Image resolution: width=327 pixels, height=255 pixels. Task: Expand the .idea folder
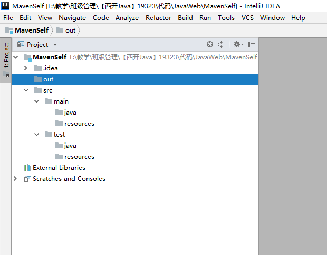[26, 68]
